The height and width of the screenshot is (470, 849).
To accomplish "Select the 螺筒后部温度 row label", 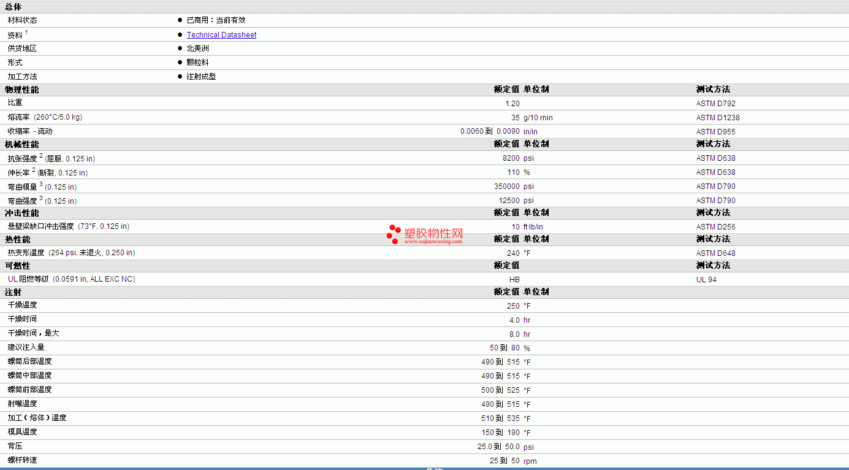I will tap(29, 361).
